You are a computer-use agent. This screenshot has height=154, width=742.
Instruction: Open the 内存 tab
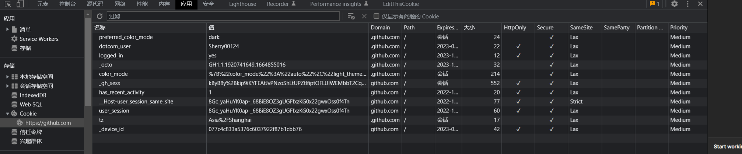[x=164, y=4]
